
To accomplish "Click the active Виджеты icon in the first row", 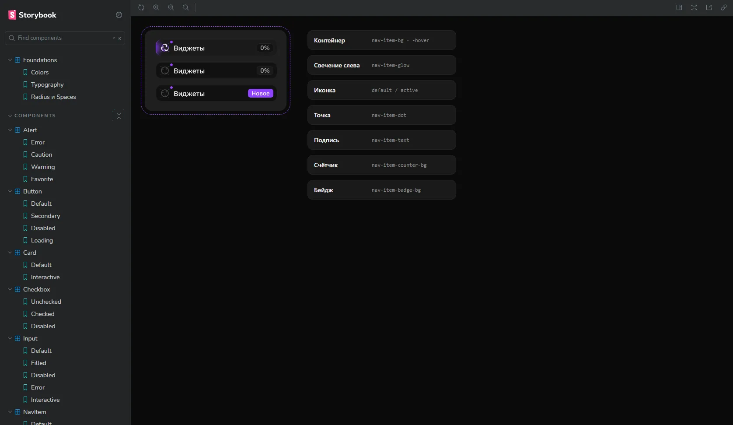I will 164,48.
